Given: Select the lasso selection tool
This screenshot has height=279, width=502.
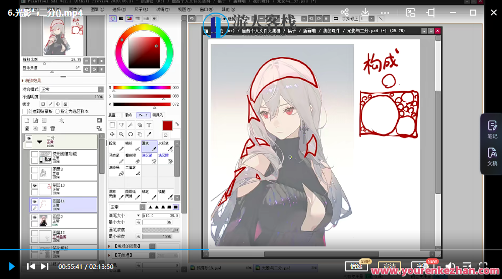Looking at the screenshot, I should tap(121, 125).
